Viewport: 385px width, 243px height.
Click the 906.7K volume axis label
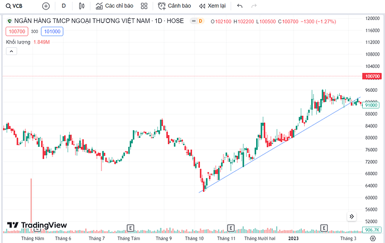372,230
